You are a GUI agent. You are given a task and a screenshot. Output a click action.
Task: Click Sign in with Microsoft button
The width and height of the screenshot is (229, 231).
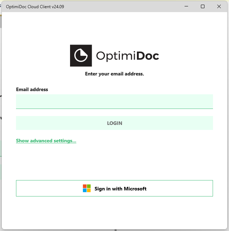point(114,188)
